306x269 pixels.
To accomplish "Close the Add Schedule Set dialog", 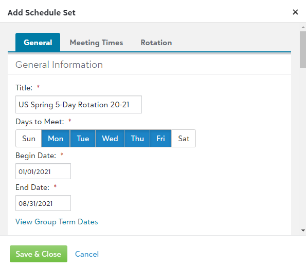I will tap(295, 12).
